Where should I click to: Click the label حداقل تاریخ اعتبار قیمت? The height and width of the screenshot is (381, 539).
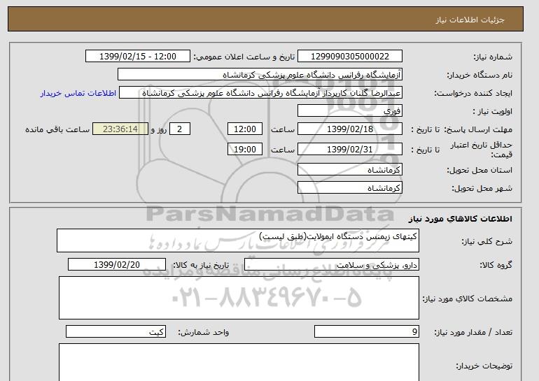[x=482, y=150]
